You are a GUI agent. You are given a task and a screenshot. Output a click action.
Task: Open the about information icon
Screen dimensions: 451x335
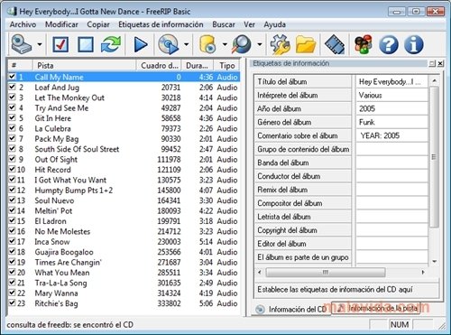pos(414,44)
